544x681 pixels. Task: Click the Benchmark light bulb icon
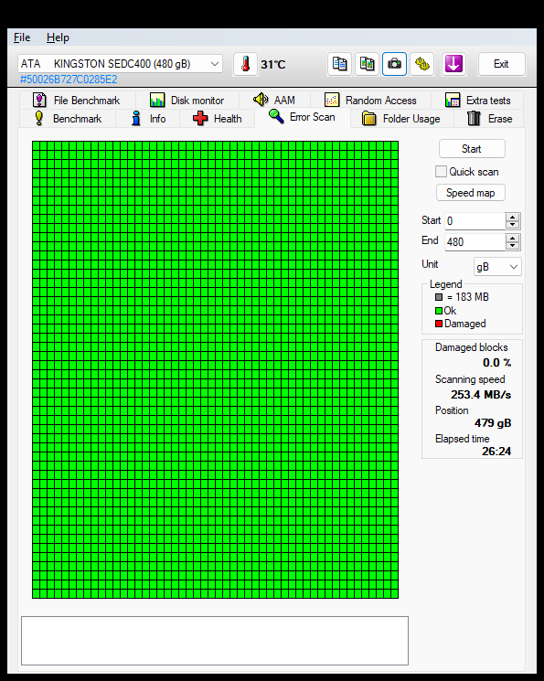pyautogui.click(x=38, y=119)
